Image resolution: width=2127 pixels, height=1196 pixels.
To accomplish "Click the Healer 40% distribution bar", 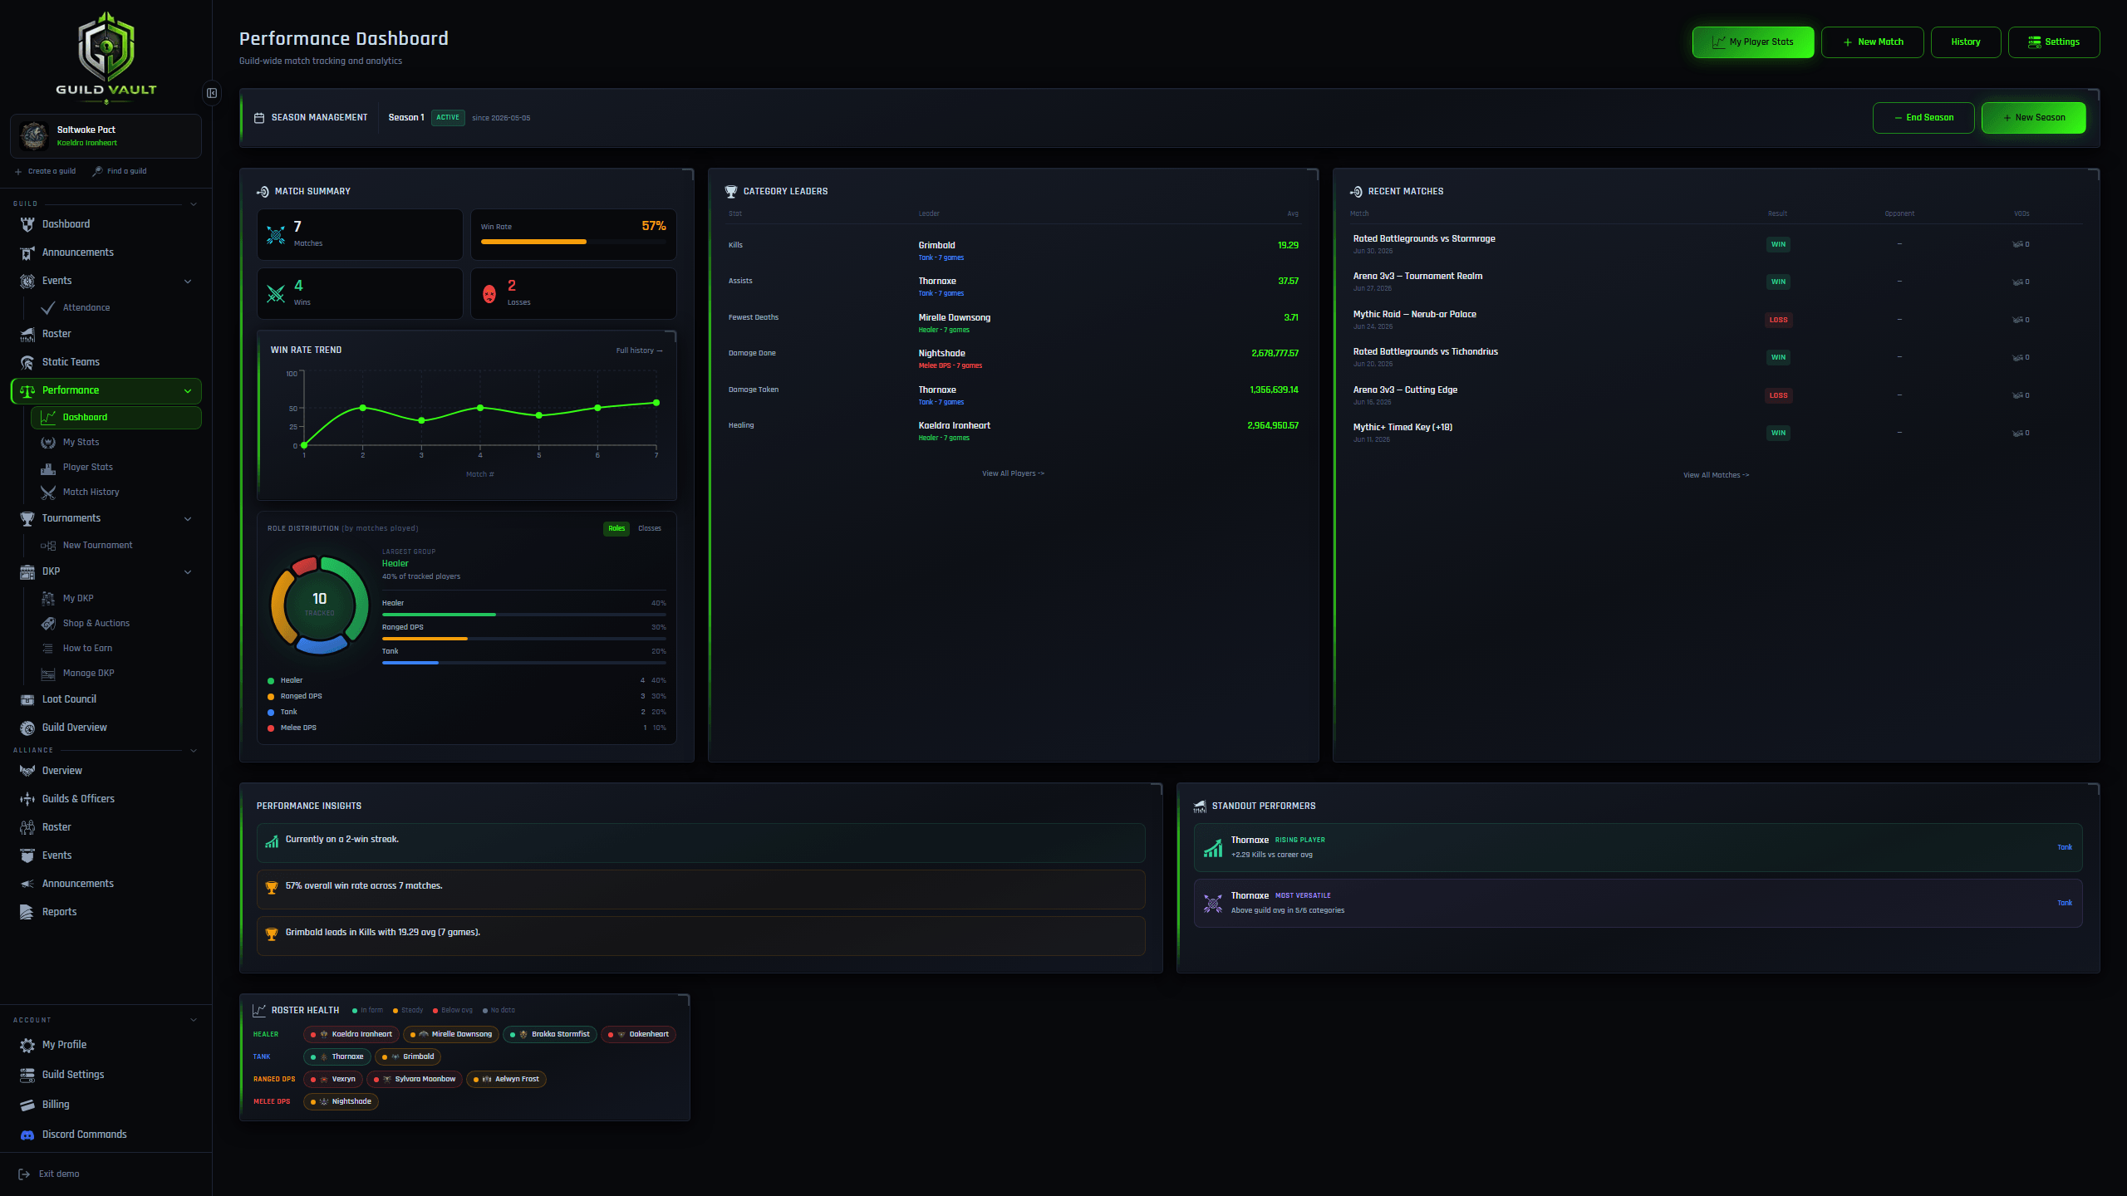I will [524, 615].
